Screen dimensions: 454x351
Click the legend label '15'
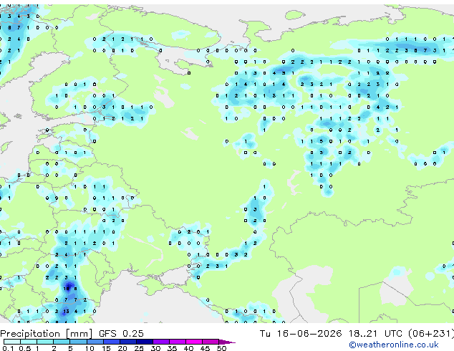tap(106, 348)
